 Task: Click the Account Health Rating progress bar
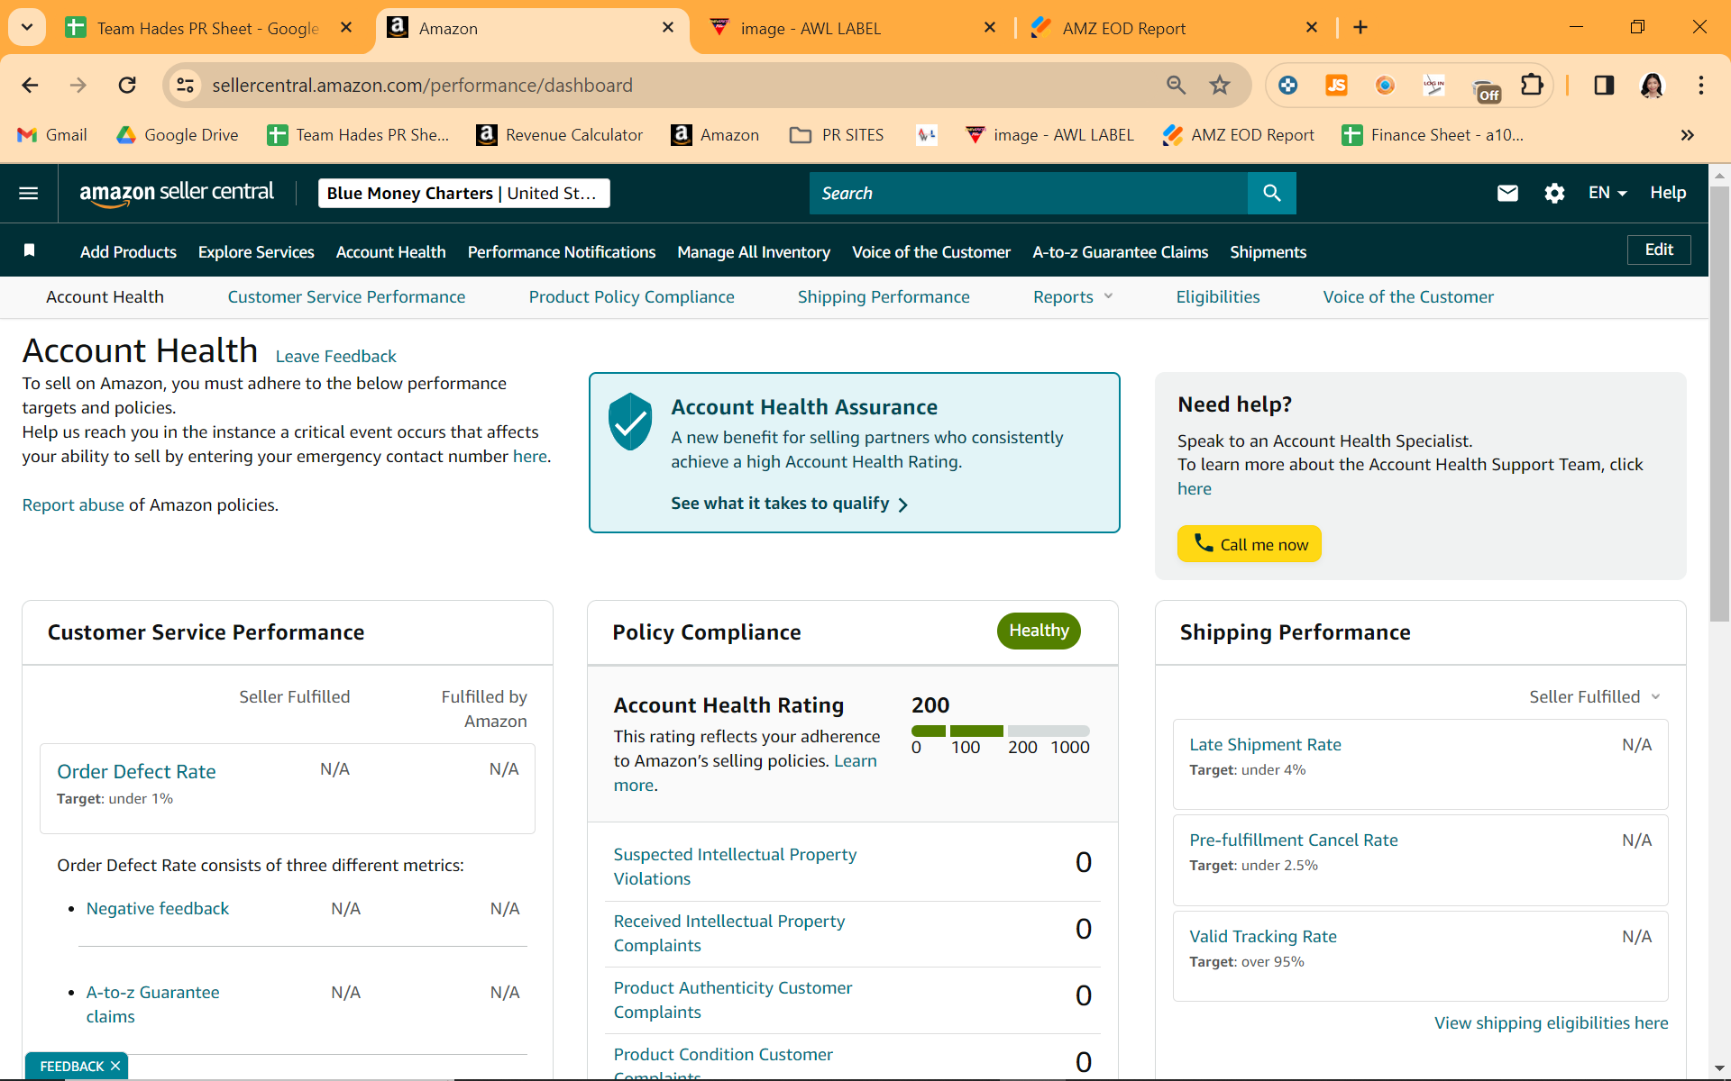[1001, 731]
